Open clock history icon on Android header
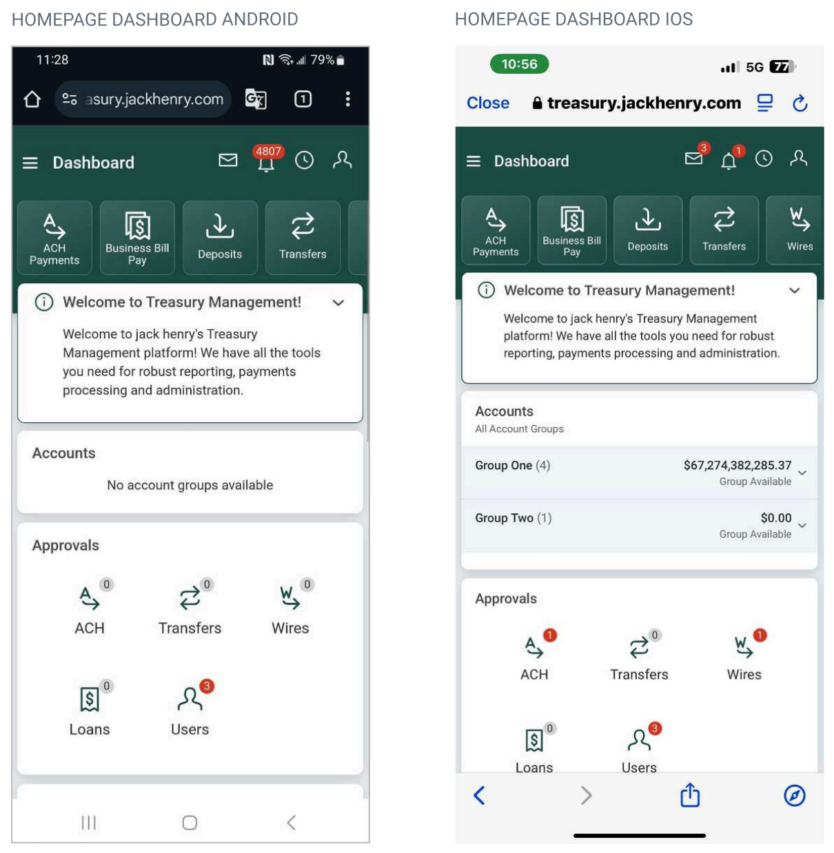The image size is (834, 853). [305, 161]
